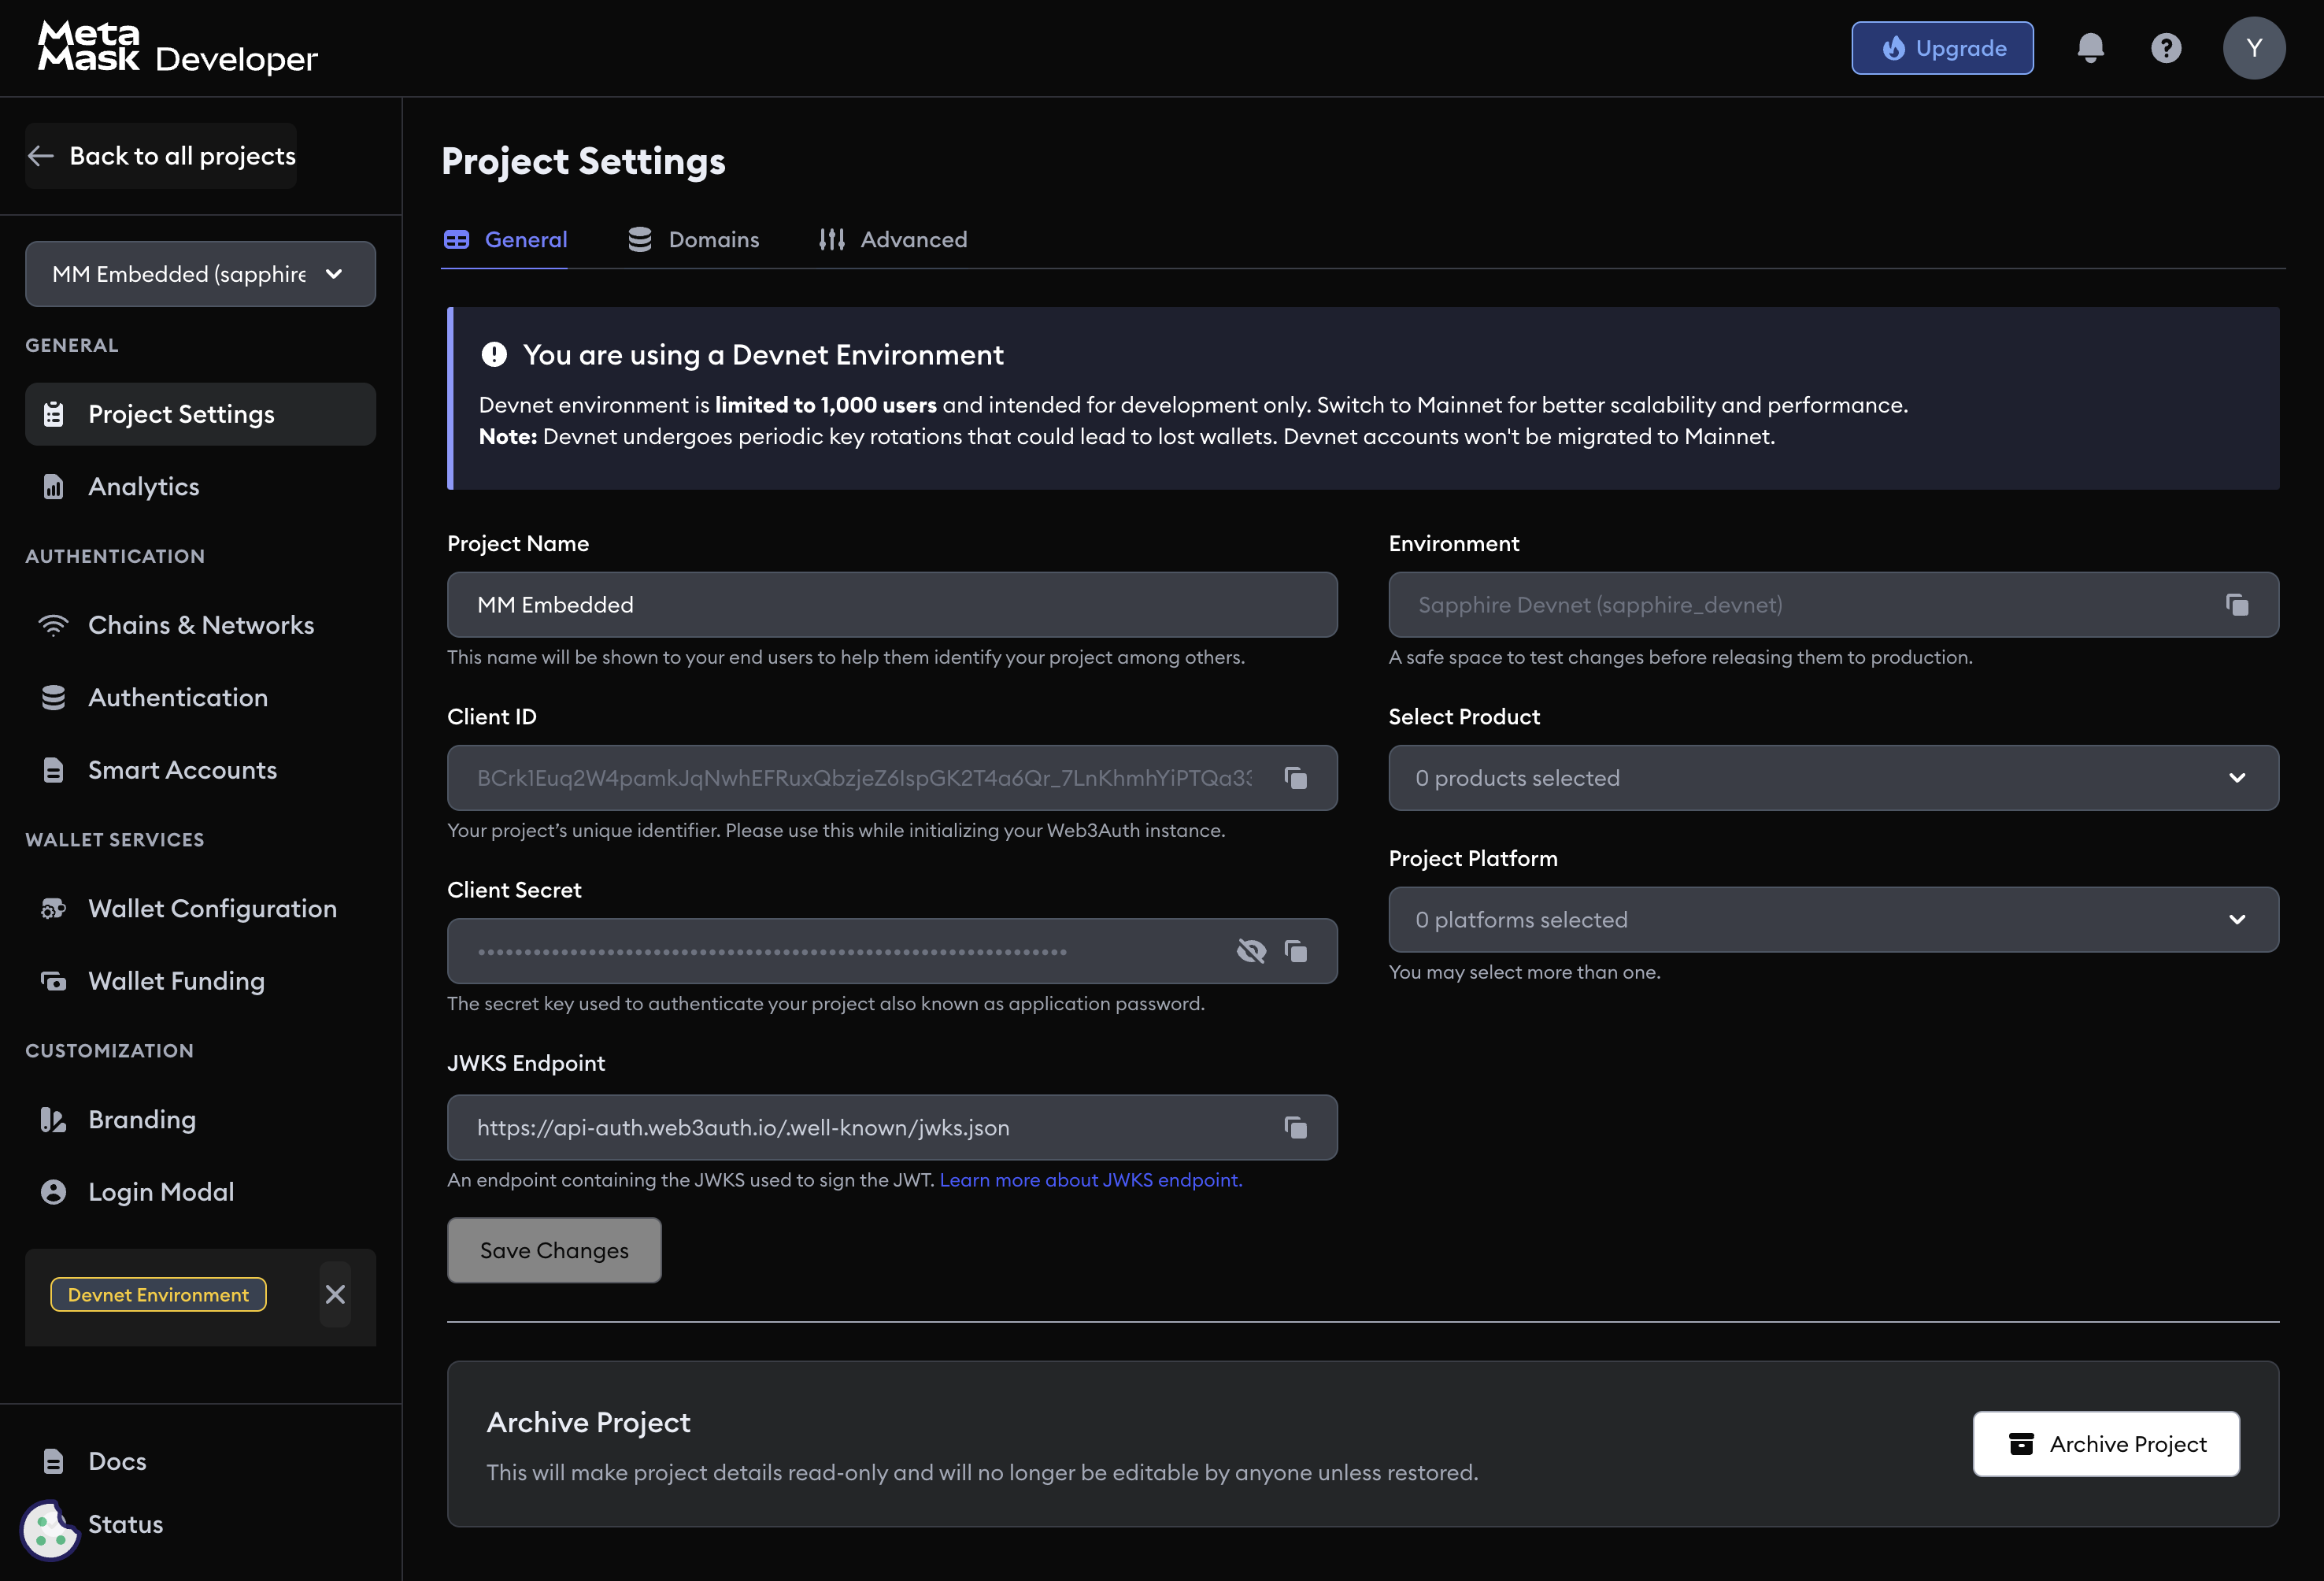
Task: Expand the MM Embedded project selector
Action: [x=200, y=274]
